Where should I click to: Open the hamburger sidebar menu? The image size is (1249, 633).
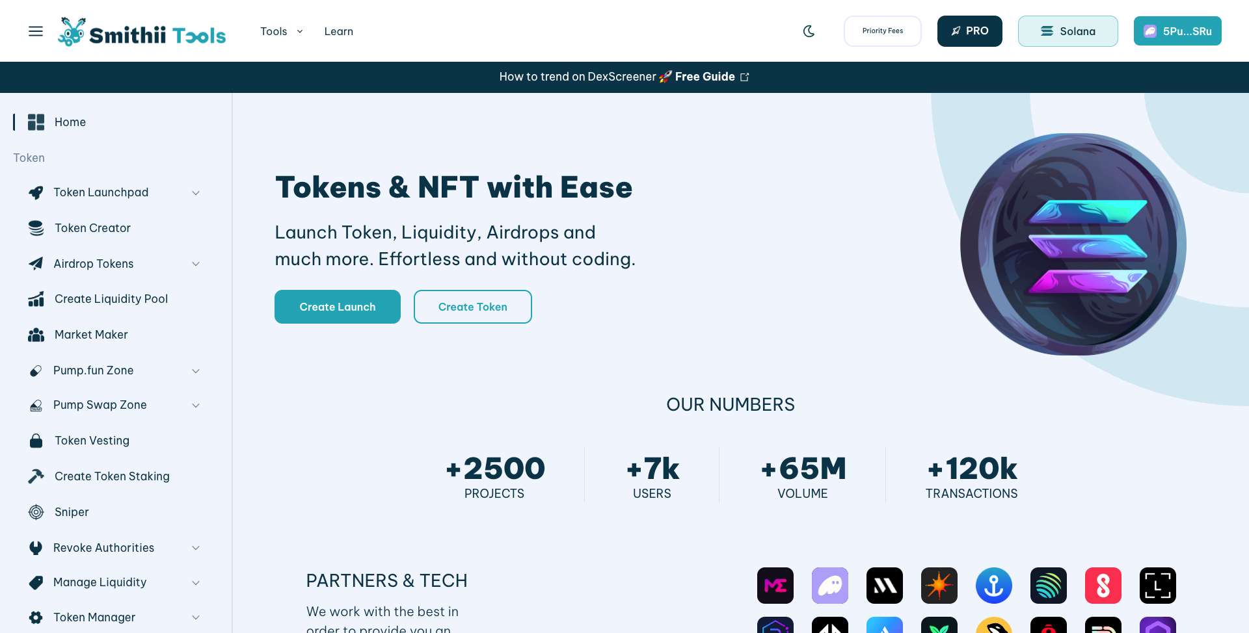click(36, 31)
